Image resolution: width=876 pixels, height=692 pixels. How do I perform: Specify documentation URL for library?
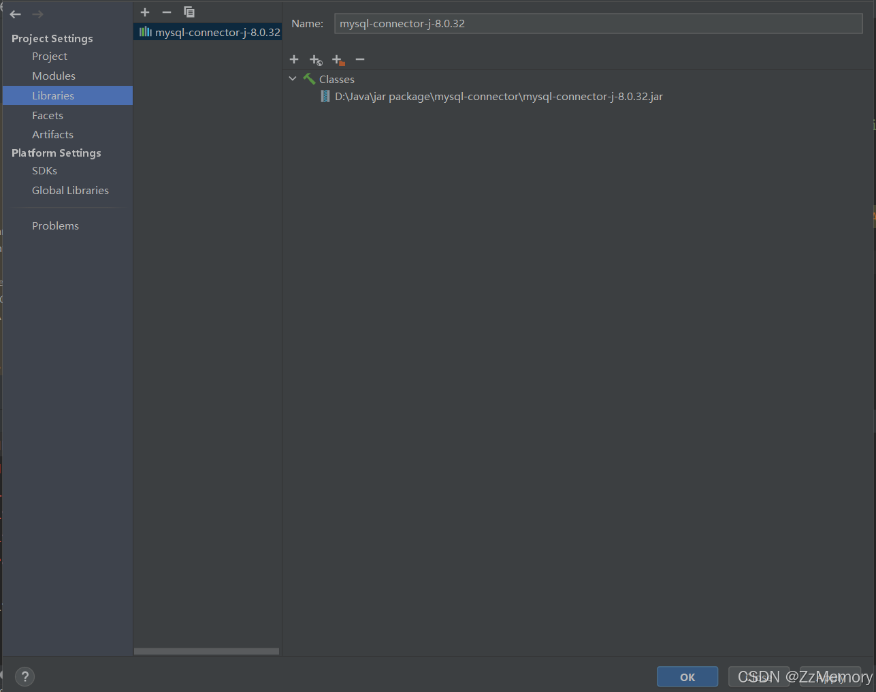click(316, 60)
